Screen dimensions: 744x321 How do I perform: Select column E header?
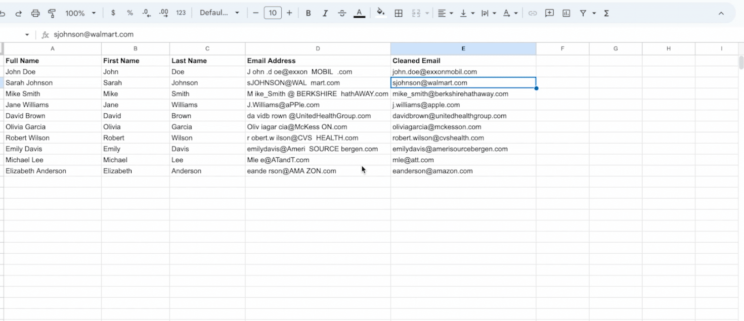[463, 49]
